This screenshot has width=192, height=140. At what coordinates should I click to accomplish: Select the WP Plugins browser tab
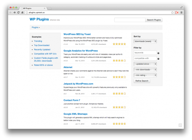point(33,8)
